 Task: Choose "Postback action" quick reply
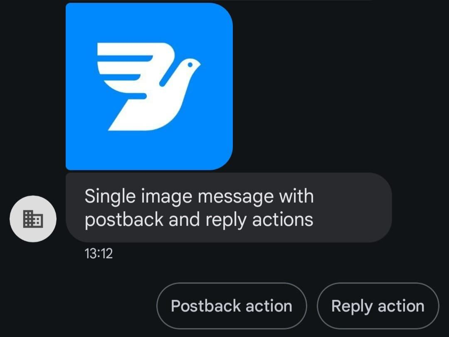[232, 306]
